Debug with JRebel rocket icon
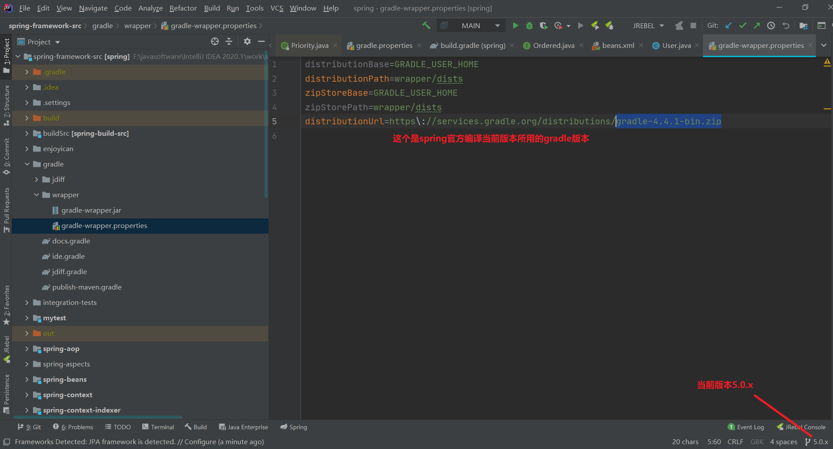 click(609, 25)
